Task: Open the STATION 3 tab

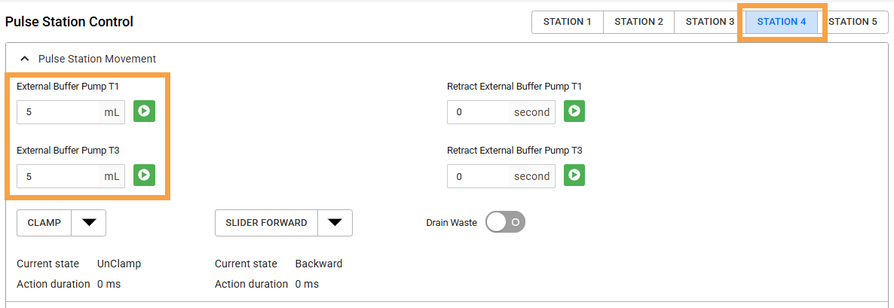Action: [709, 22]
